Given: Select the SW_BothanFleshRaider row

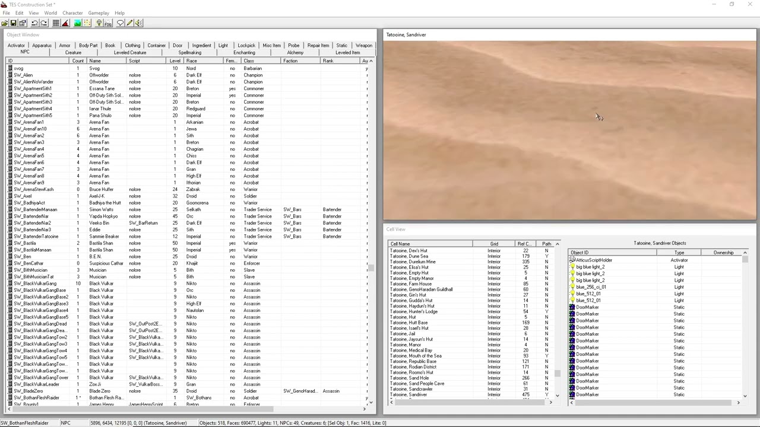Looking at the screenshot, I should point(187,398).
